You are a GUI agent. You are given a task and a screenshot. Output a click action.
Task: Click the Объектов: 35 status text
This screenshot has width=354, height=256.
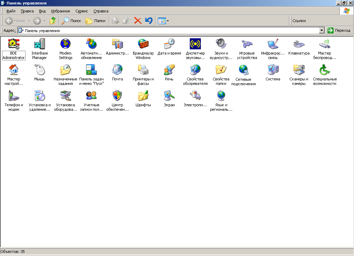[13, 252]
